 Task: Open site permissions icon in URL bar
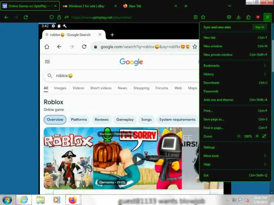point(67,17)
